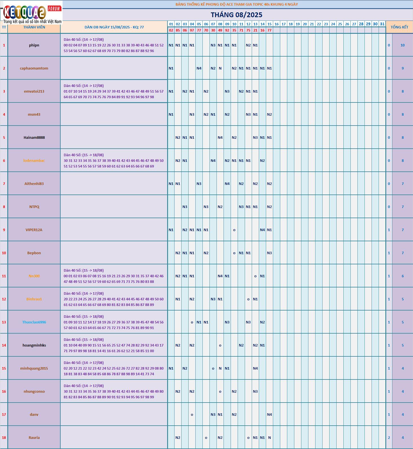
Task: Click VIPER12A's N4 cell on day 14
Action: coord(262,230)
